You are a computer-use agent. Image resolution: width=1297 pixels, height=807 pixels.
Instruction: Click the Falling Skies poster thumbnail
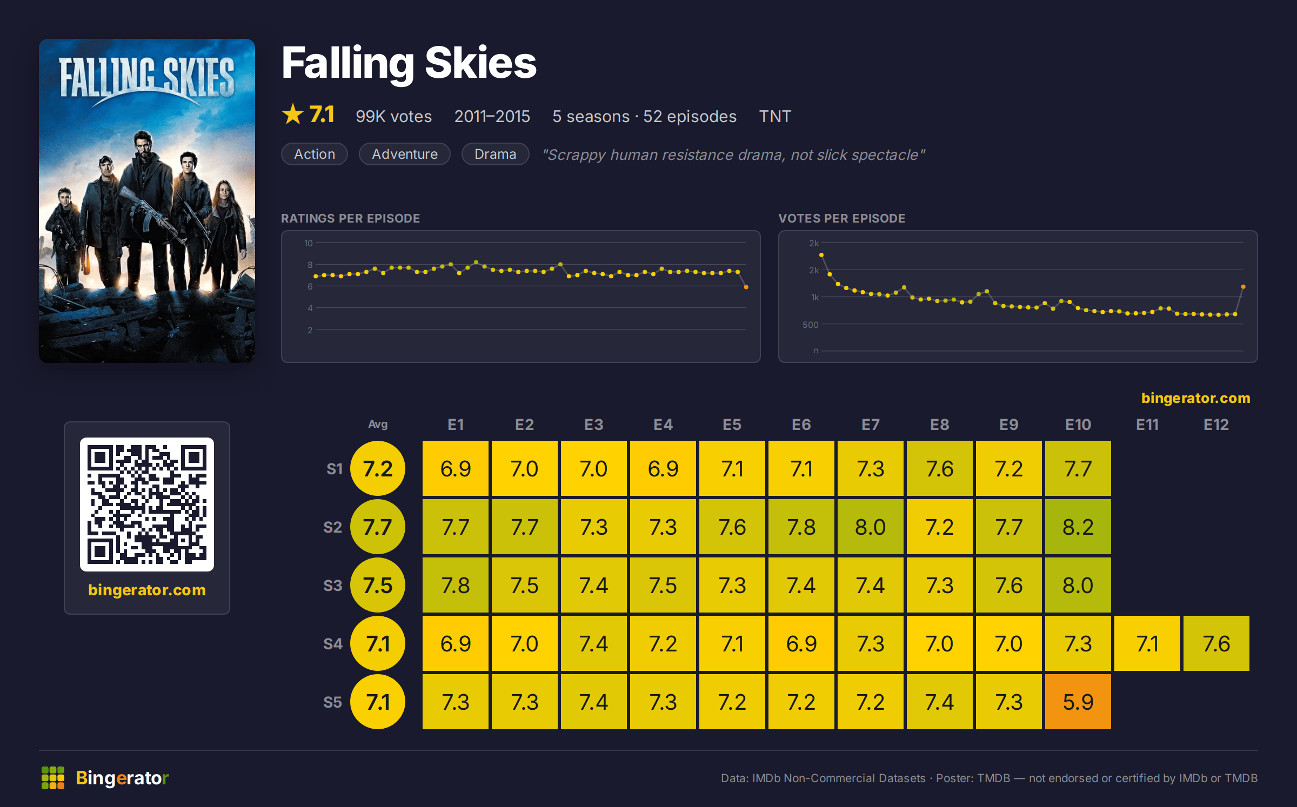pos(147,201)
